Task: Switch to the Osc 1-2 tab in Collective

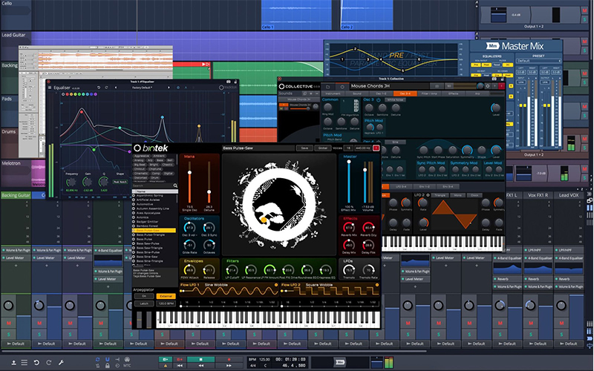Action: point(381,93)
